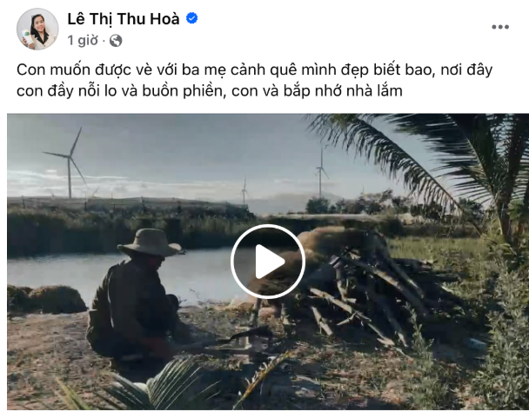Click the blue verified badge
Viewport: 529px width, 411px height.
192,18
